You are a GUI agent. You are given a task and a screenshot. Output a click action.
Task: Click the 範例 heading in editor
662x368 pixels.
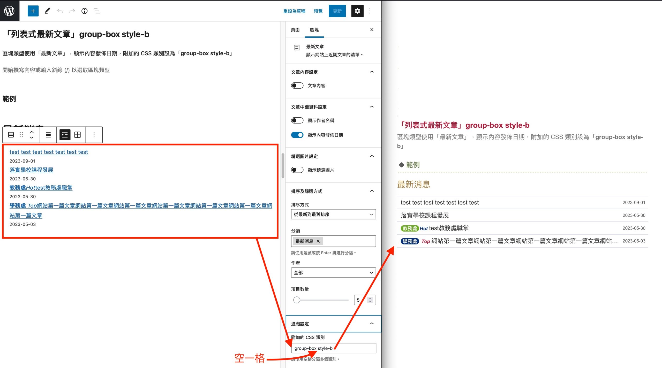pyautogui.click(x=9, y=99)
